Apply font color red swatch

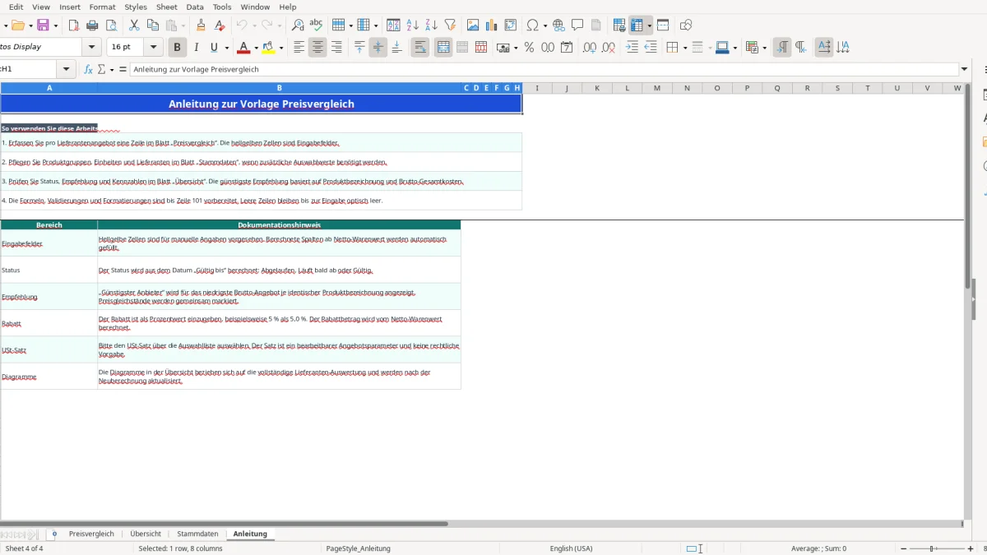243,48
